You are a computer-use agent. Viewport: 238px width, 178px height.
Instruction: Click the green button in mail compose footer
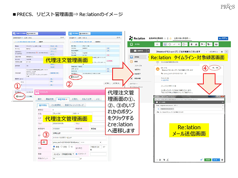(x=207, y=160)
